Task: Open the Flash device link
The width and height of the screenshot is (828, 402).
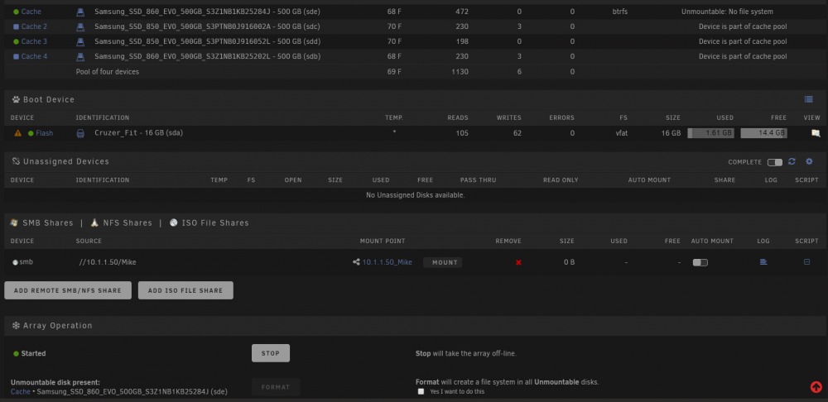Action: click(x=45, y=133)
